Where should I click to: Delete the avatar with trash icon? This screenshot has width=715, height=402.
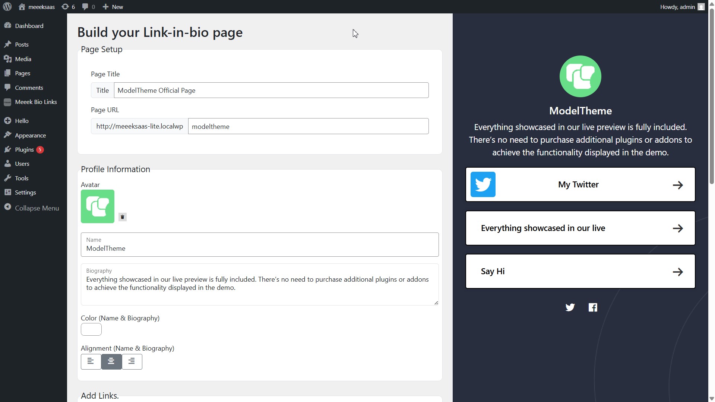(122, 217)
